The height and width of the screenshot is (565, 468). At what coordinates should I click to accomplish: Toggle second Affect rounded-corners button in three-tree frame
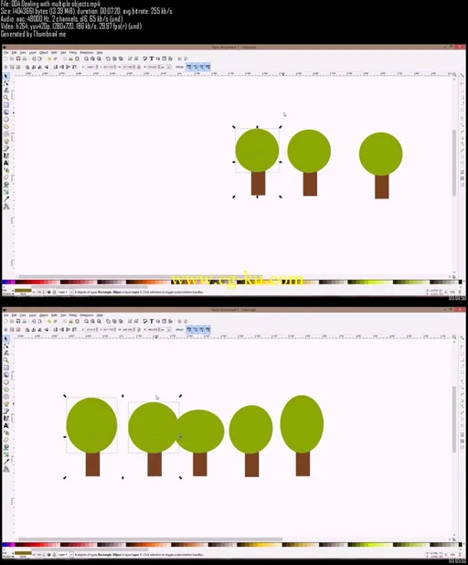[x=196, y=67]
